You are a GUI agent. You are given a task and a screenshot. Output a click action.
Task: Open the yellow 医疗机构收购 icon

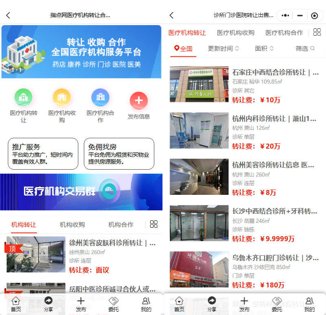tap(61, 97)
